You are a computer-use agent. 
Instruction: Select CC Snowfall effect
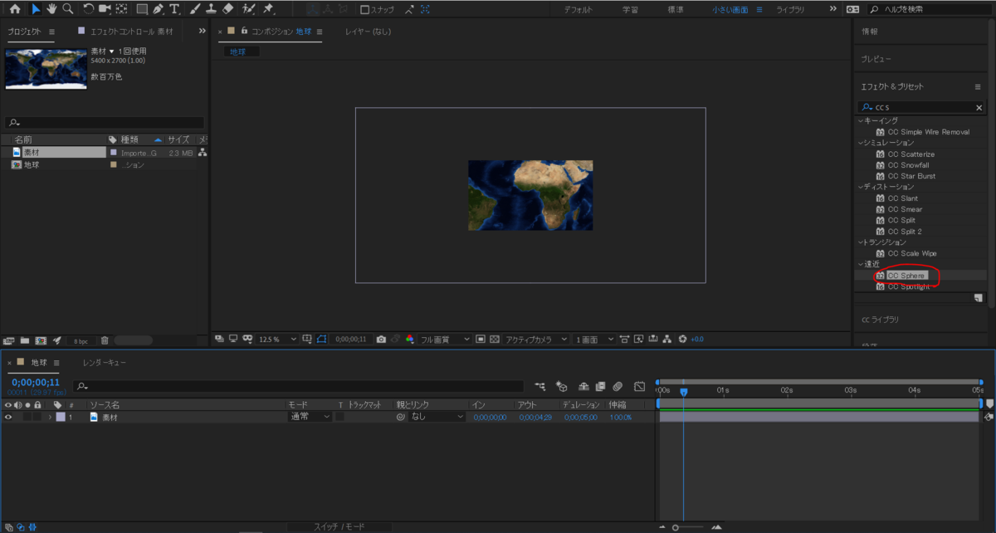tap(908, 165)
